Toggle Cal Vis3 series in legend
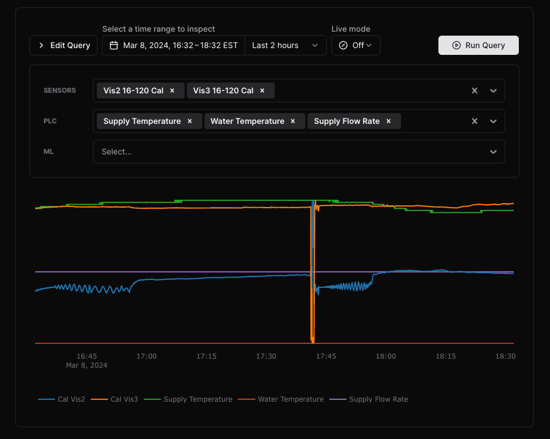550x439 pixels. (x=114, y=399)
